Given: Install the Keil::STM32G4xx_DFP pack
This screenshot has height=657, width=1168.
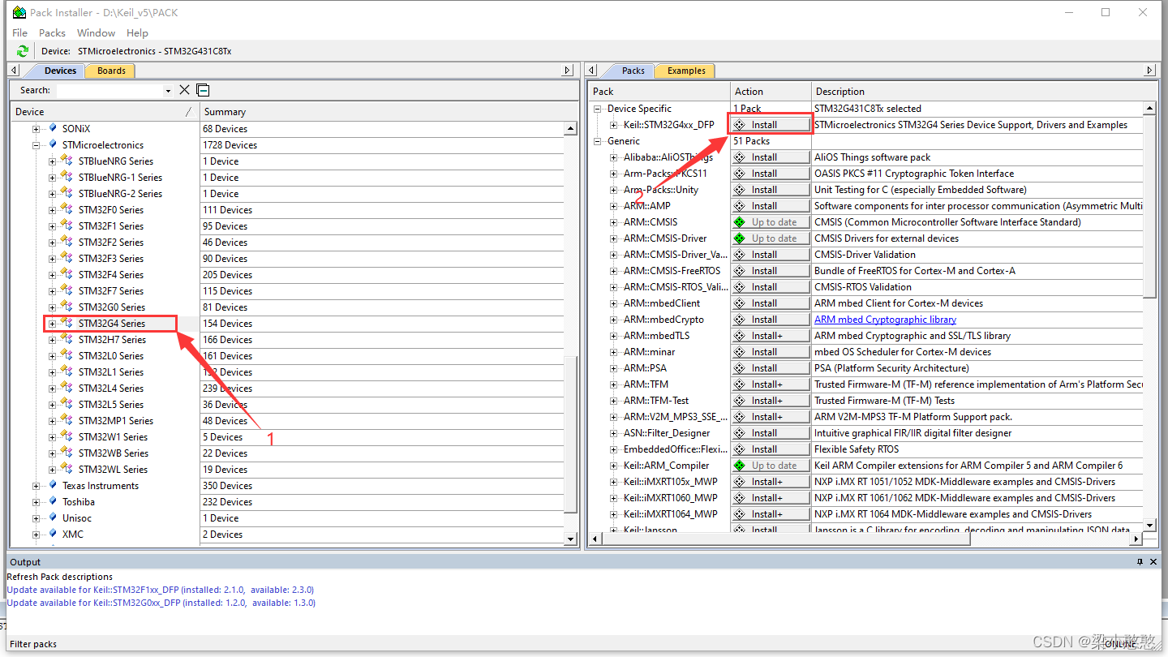Looking at the screenshot, I should [x=771, y=125].
